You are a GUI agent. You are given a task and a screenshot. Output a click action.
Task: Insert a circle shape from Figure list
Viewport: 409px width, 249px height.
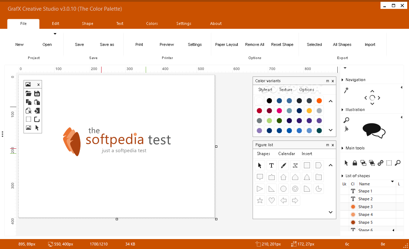pyautogui.click(x=284, y=189)
